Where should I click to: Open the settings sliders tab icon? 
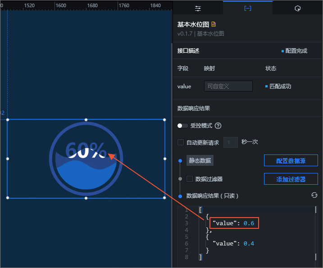tap(198, 9)
